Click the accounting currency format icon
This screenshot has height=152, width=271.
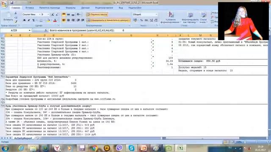tap(135, 20)
